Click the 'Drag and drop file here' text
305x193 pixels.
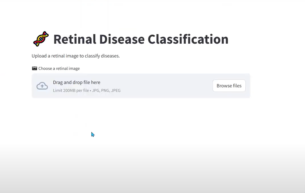[77, 82]
